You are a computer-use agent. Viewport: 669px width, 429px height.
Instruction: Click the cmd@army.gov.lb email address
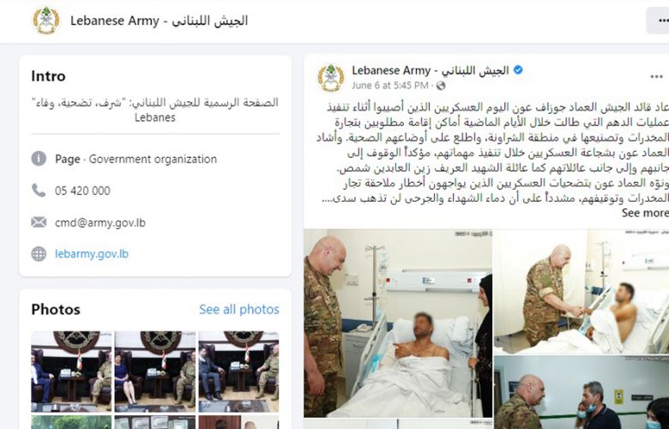[x=100, y=223]
